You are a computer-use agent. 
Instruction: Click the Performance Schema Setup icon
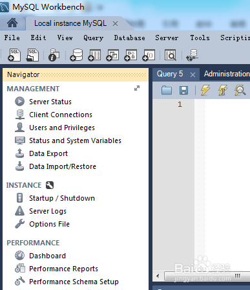click(x=19, y=282)
